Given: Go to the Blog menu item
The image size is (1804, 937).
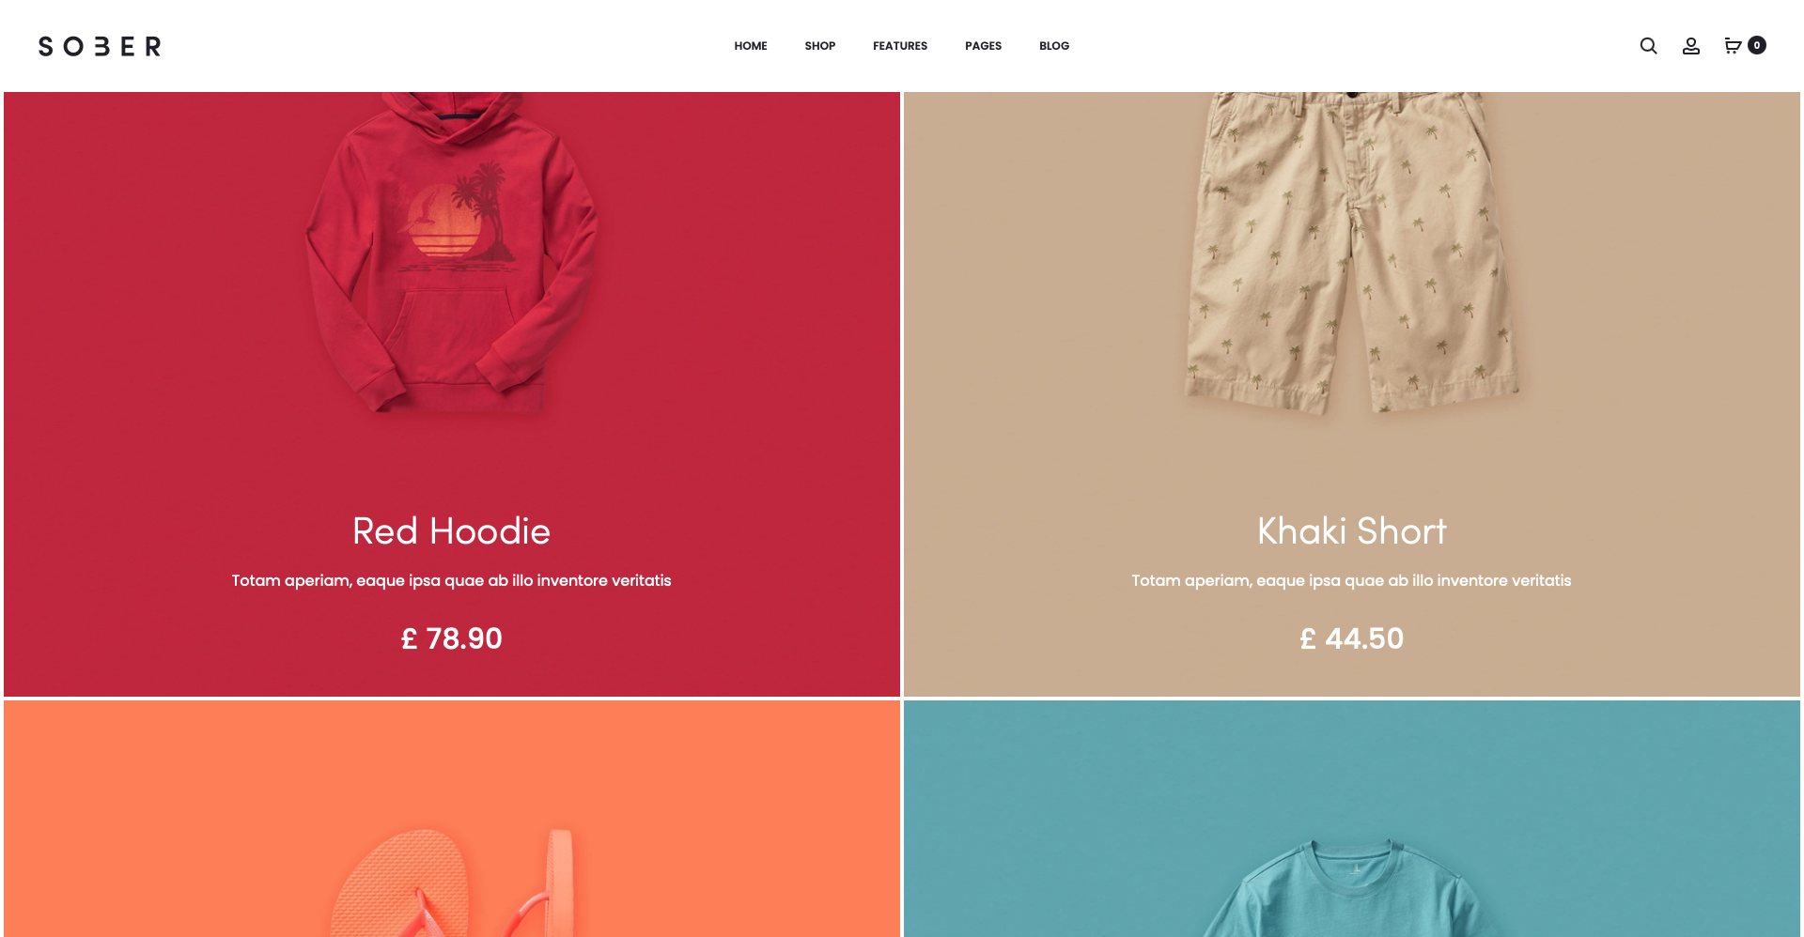Looking at the screenshot, I should pyautogui.click(x=1054, y=46).
